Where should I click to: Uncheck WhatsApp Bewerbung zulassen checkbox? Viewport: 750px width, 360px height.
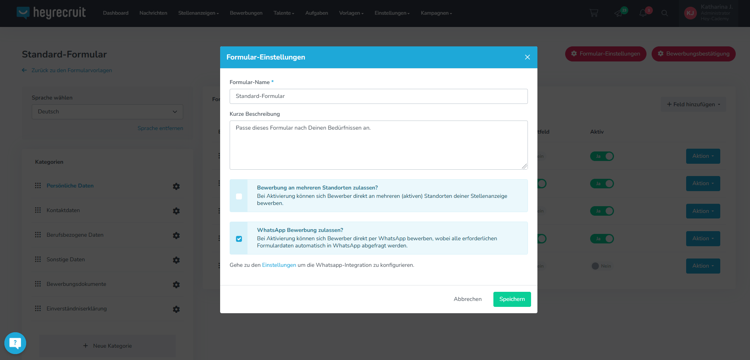(239, 239)
